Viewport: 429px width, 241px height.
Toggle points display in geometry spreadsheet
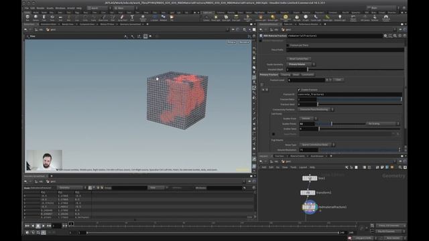pyautogui.click(x=90, y=187)
